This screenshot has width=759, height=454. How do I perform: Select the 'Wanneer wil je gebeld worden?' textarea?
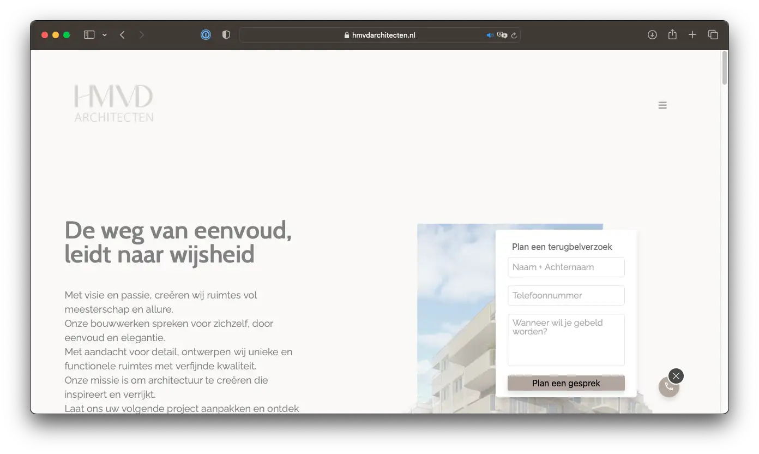pyautogui.click(x=566, y=339)
